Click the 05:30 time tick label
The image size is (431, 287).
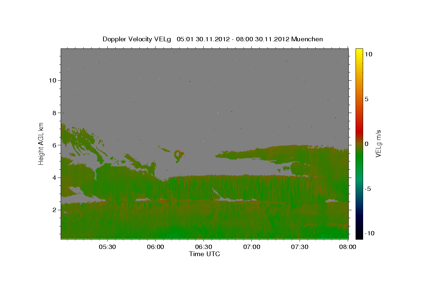pyautogui.click(x=107, y=247)
